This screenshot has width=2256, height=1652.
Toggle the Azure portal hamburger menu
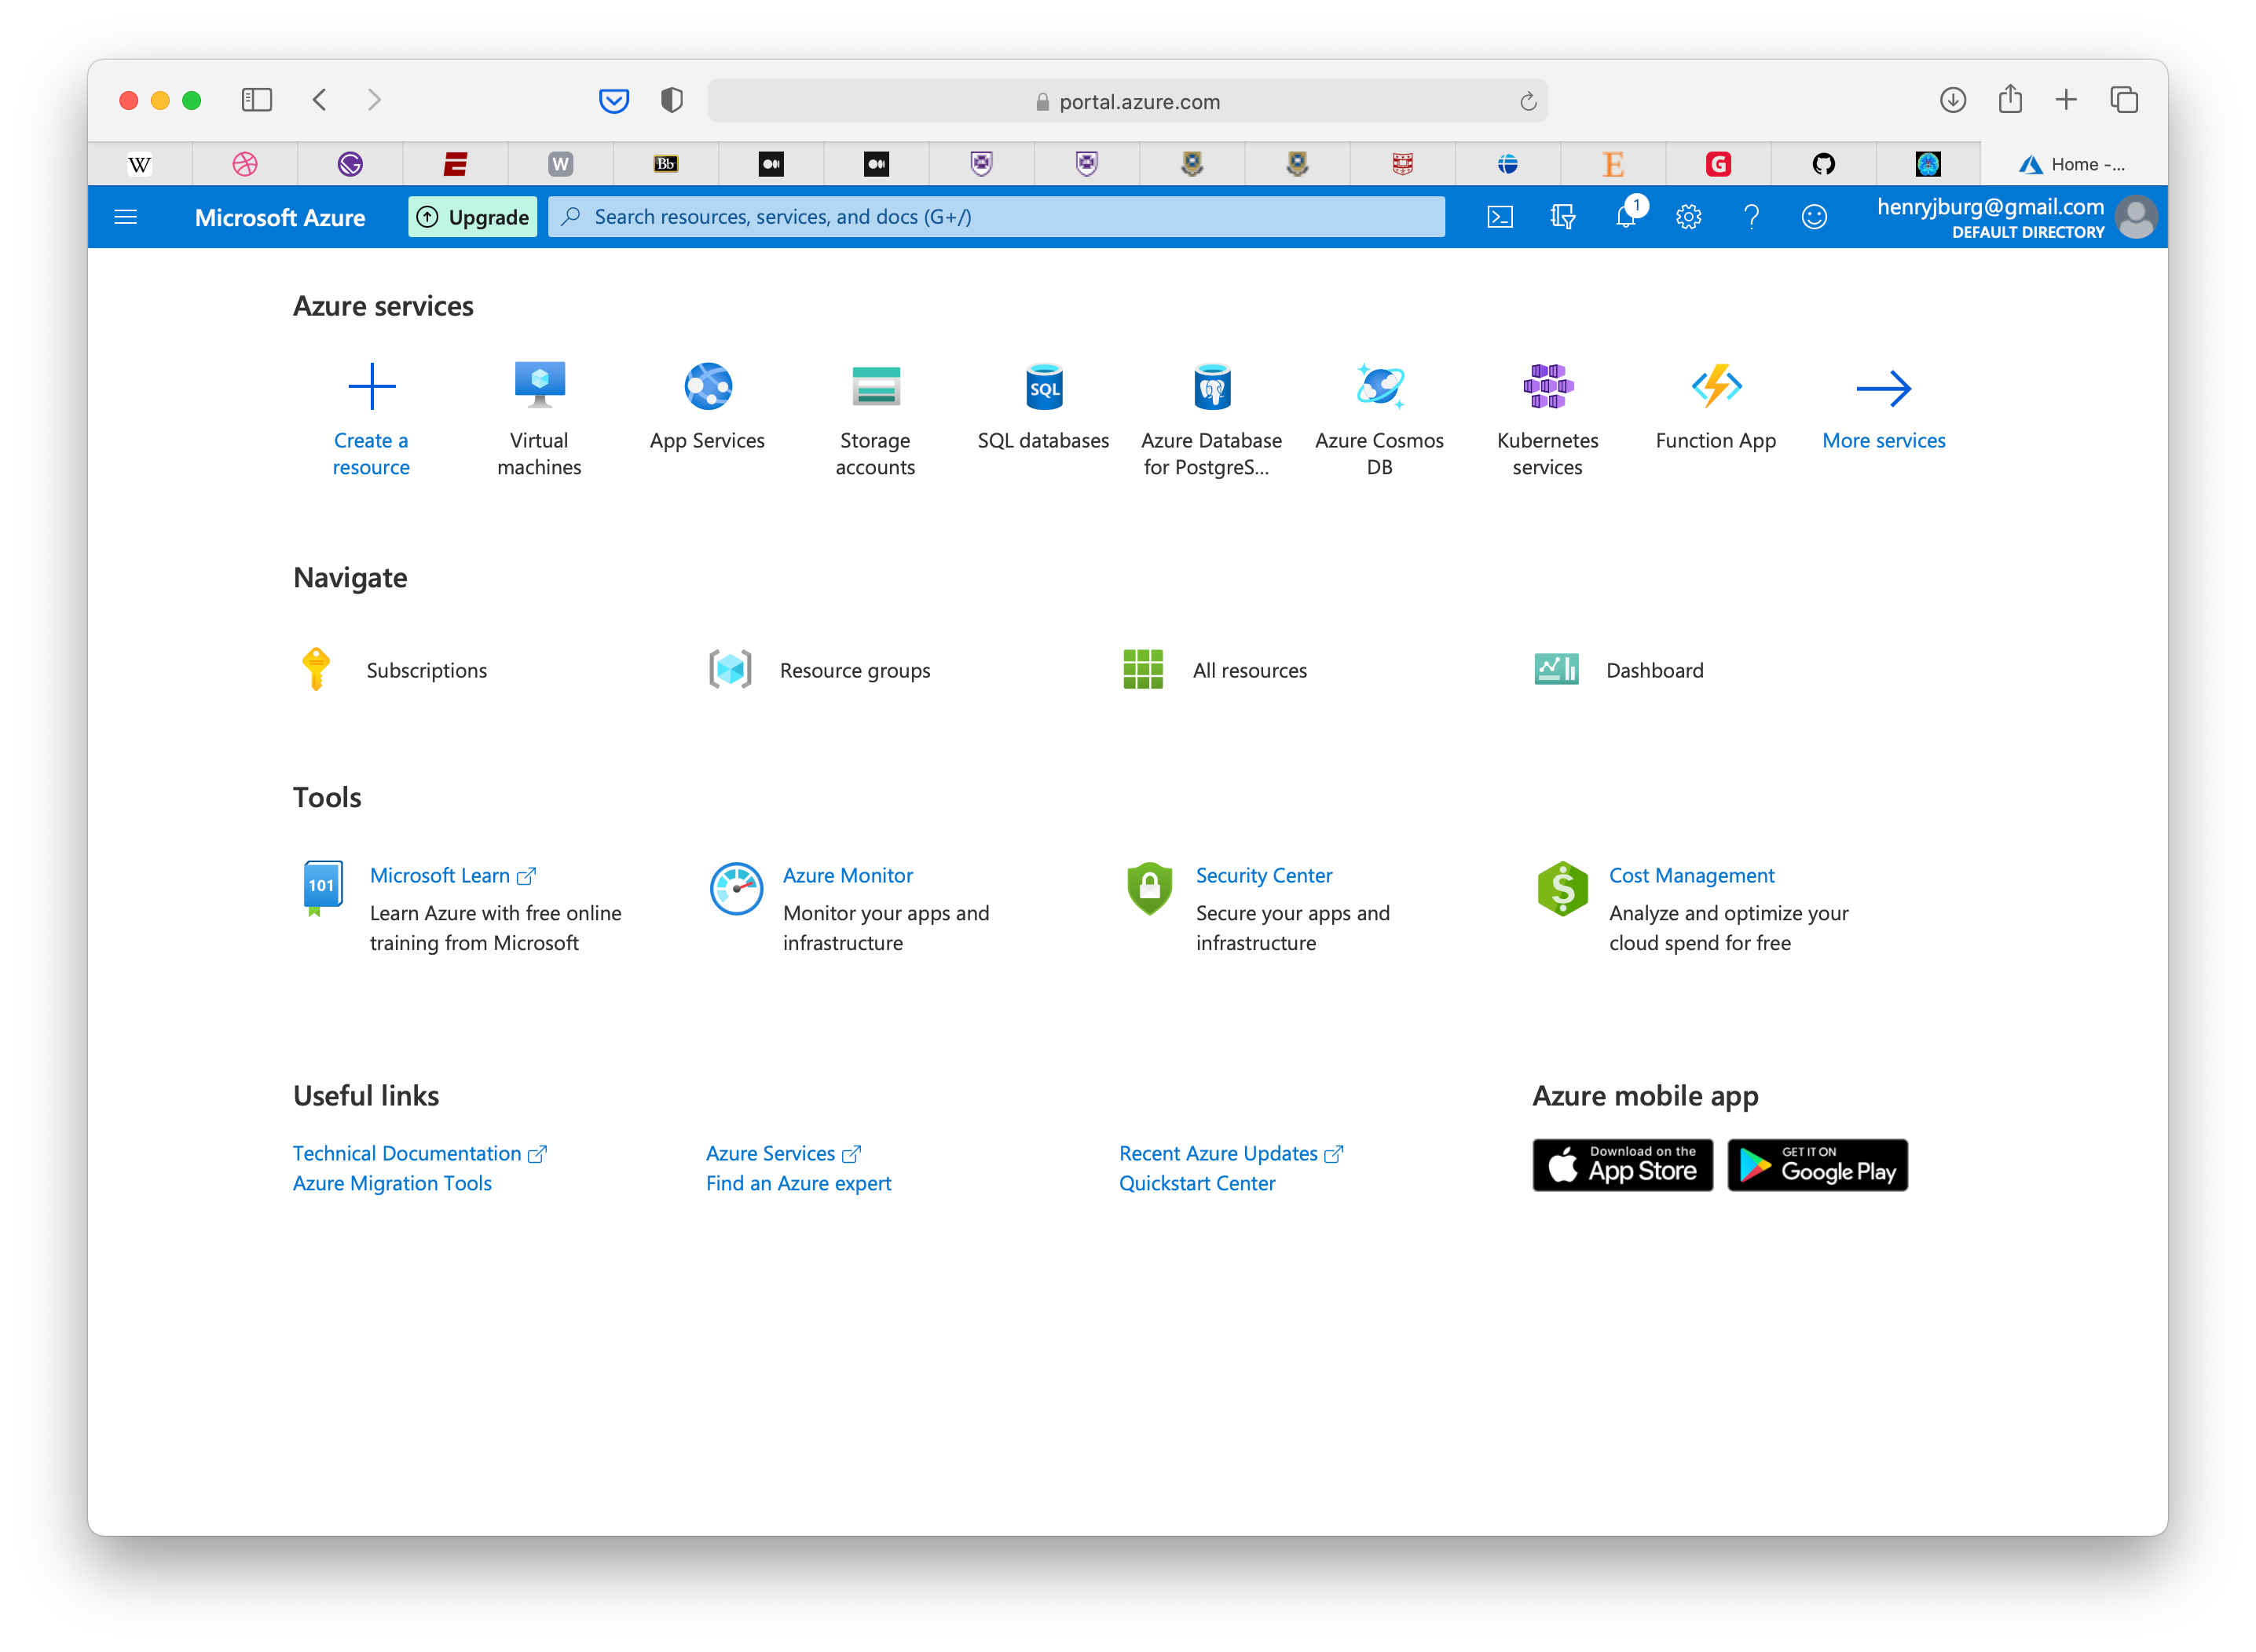click(x=126, y=217)
